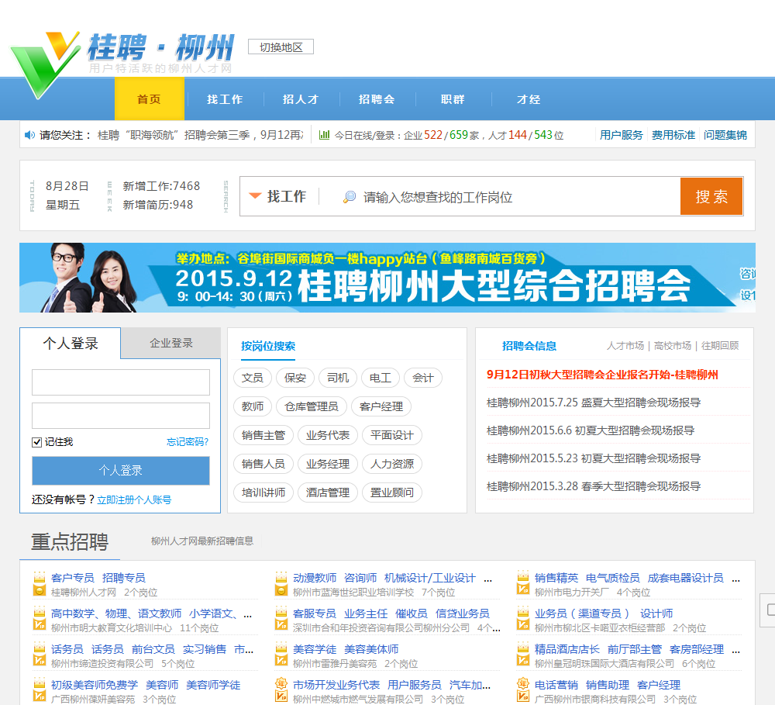
Task: Open 首页 in navigation bar
Action: click(x=150, y=99)
